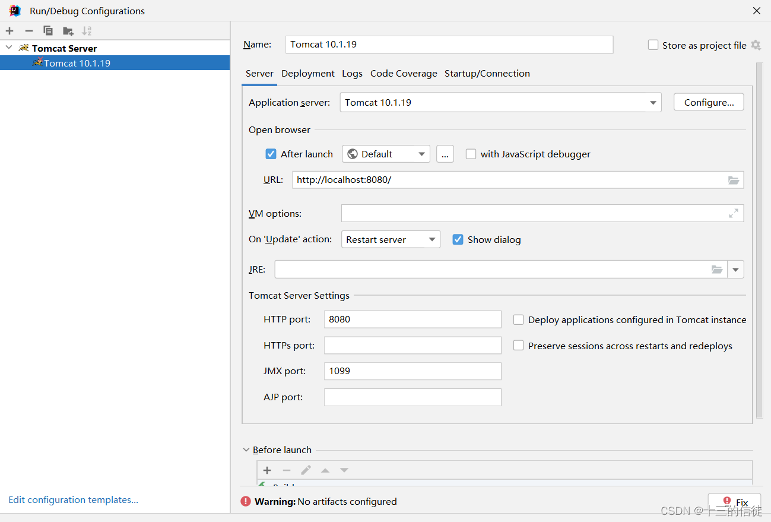Collapse the Before launch section
Image resolution: width=771 pixels, height=522 pixels.
coord(246,450)
